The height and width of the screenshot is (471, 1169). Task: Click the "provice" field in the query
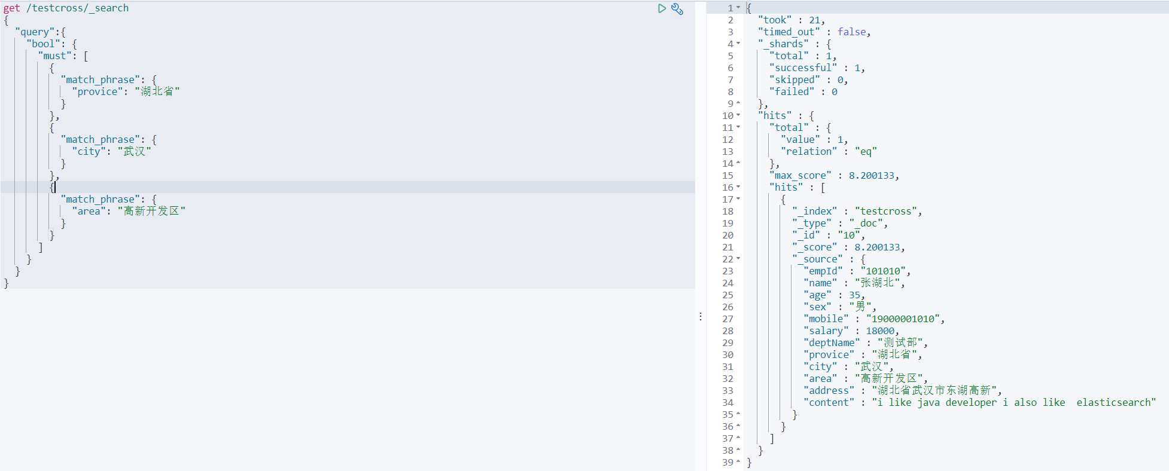point(97,91)
